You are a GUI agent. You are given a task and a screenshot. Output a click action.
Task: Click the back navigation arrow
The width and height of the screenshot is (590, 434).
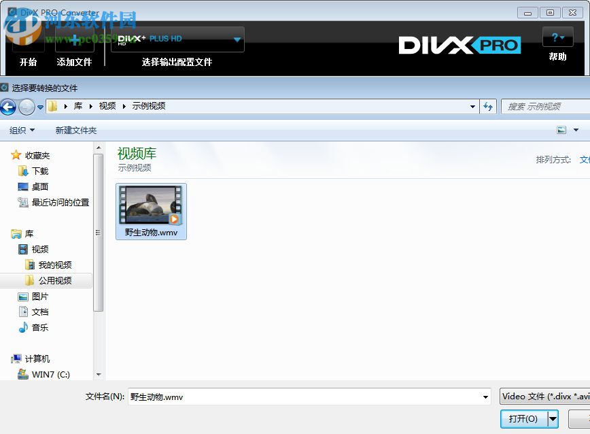tap(9, 106)
